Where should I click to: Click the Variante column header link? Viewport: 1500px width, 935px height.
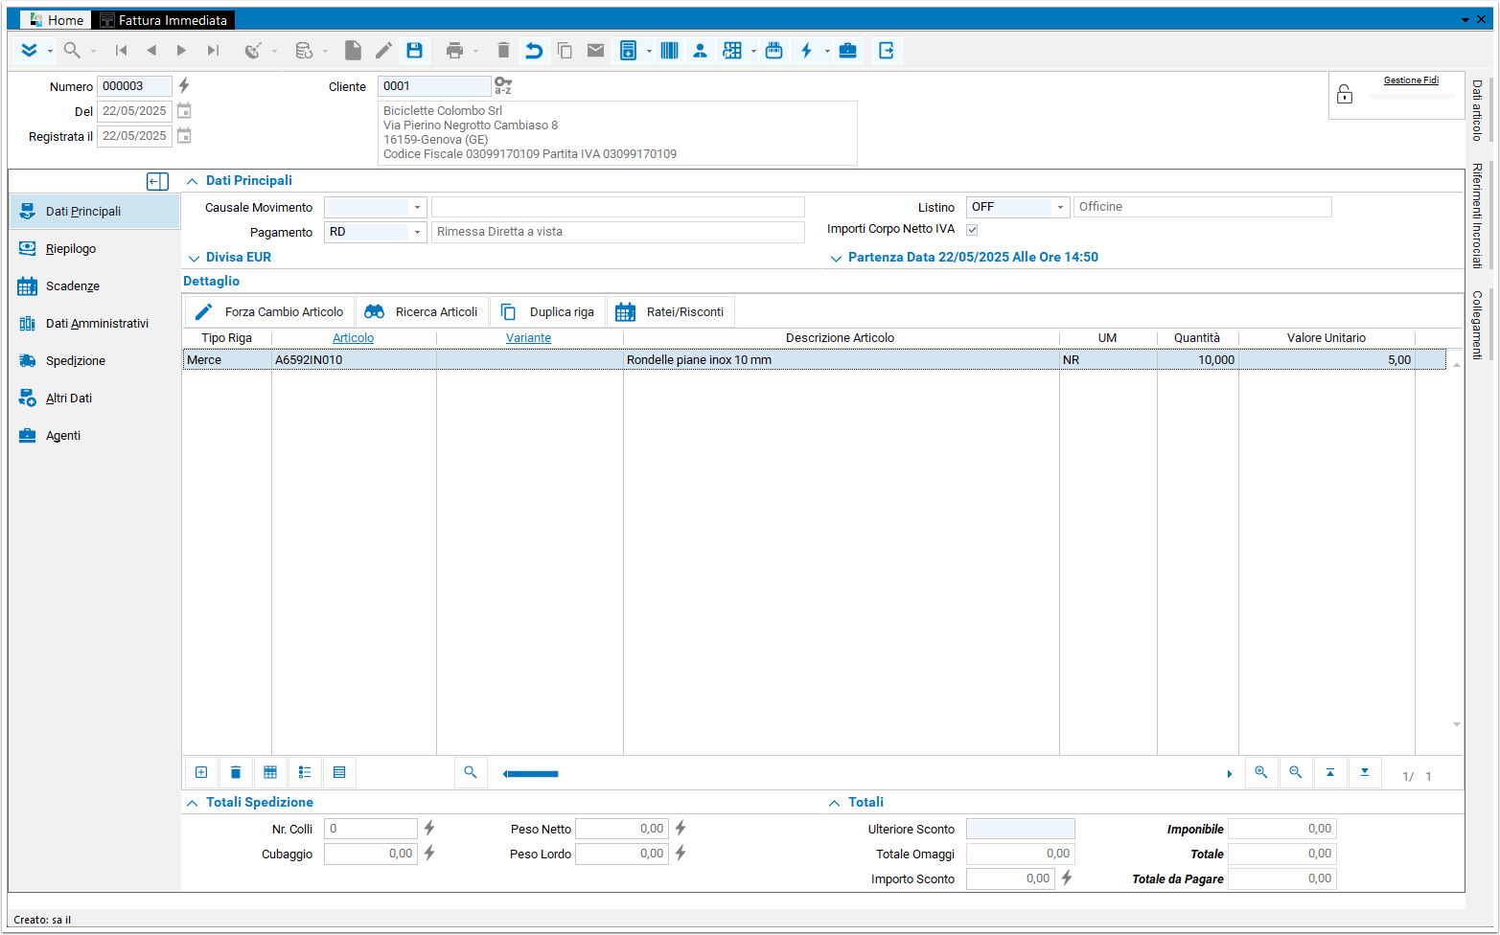[x=528, y=338]
